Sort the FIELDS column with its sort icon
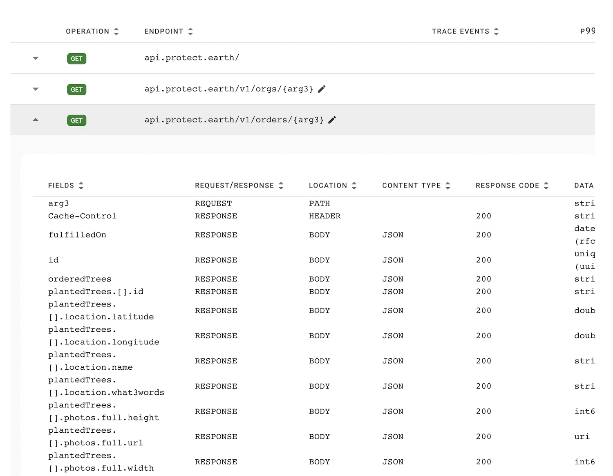 point(81,185)
